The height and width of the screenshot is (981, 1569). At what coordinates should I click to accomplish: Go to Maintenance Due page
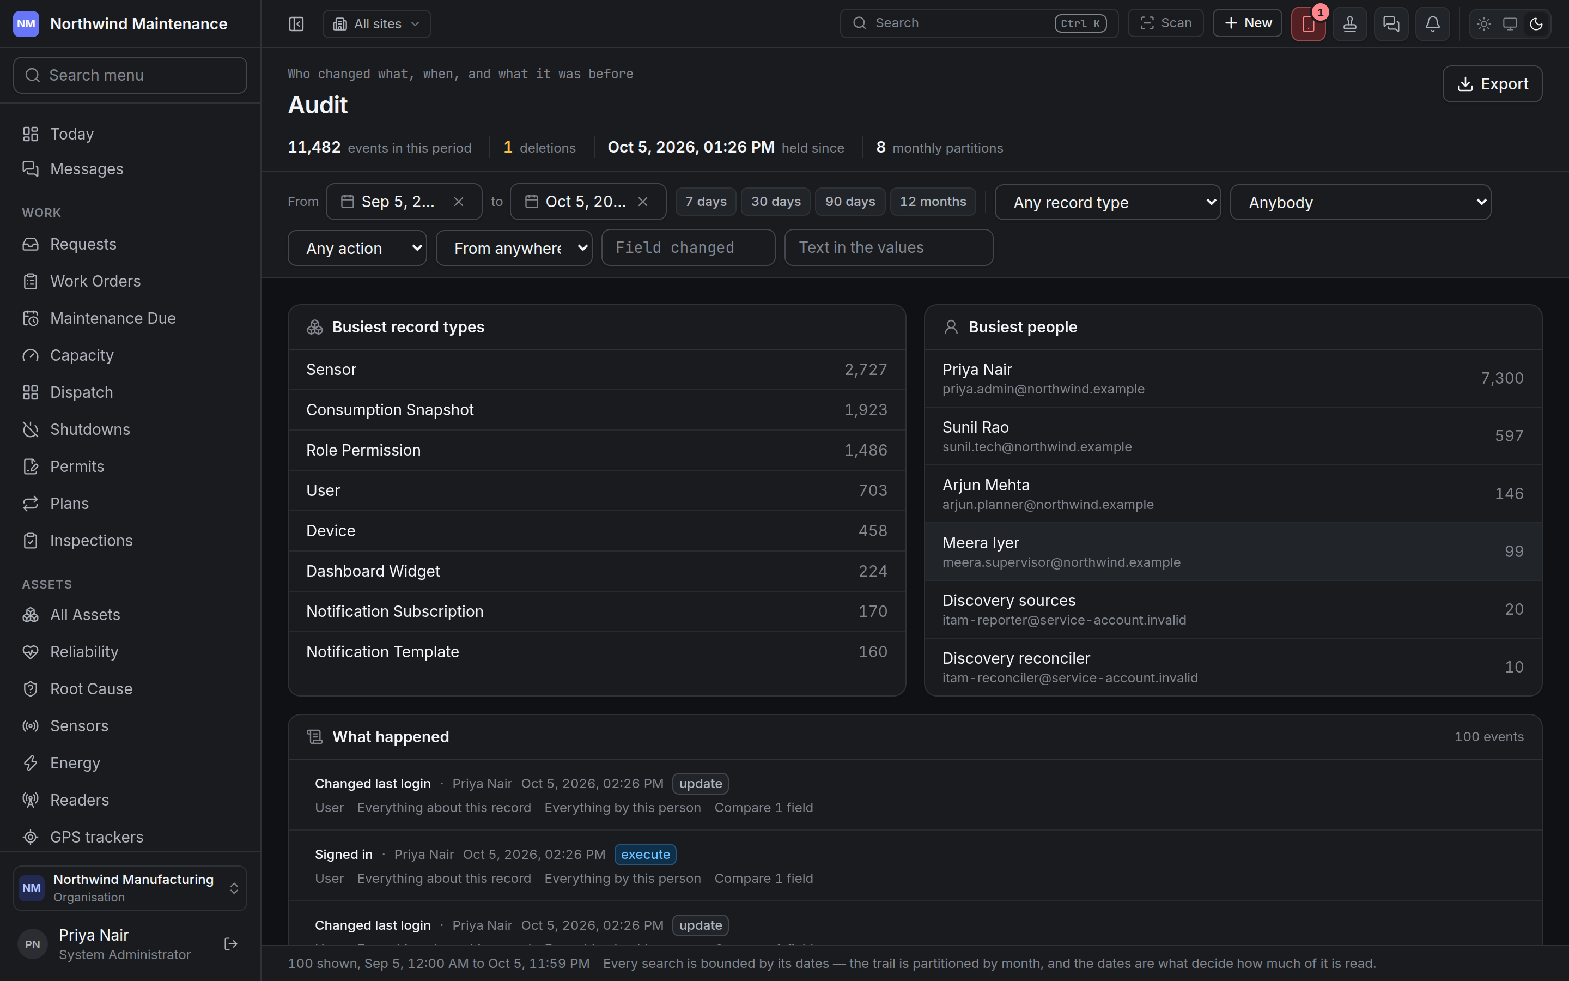click(130, 318)
